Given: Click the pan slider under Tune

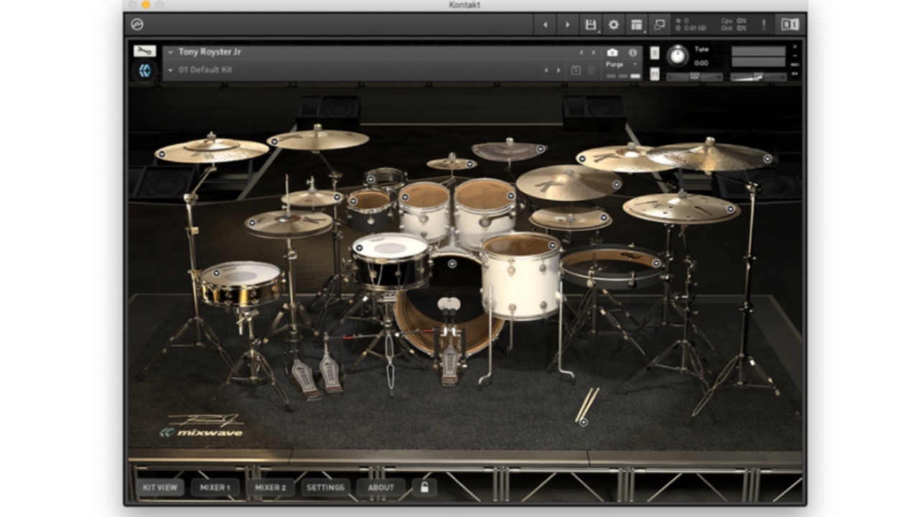Looking at the screenshot, I should [x=694, y=77].
